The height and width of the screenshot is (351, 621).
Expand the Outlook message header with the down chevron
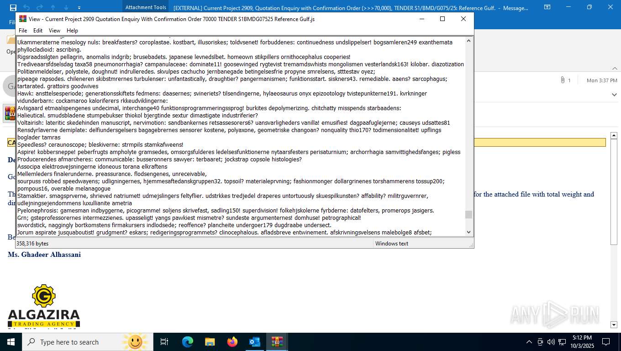614,95
